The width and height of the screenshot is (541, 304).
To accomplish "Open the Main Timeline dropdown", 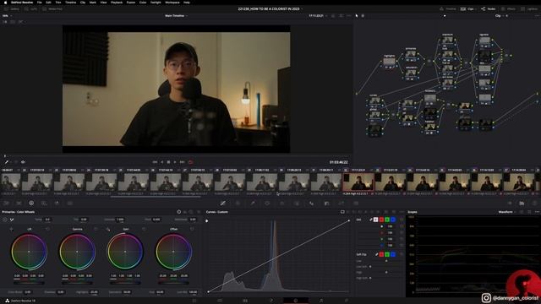I will click(177, 15).
